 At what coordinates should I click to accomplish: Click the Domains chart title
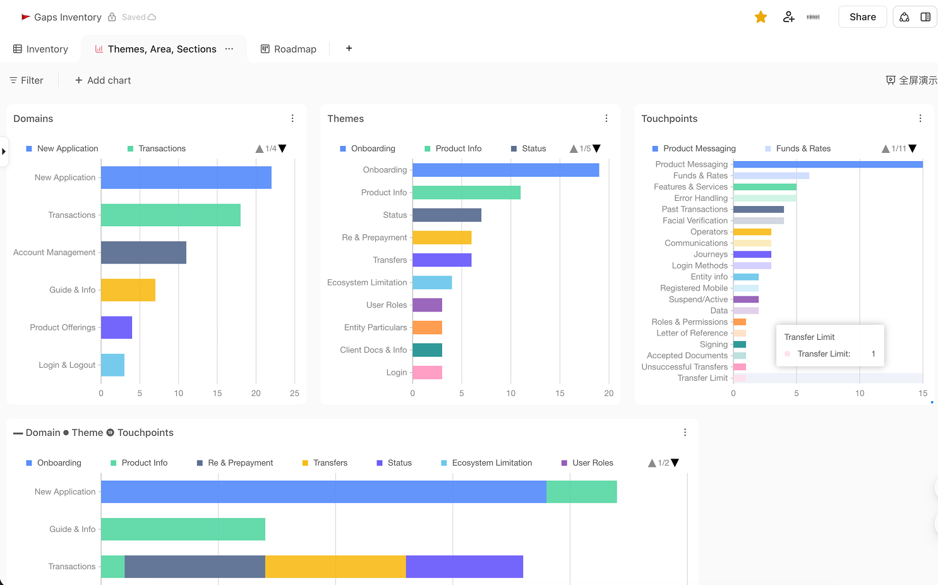(33, 119)
